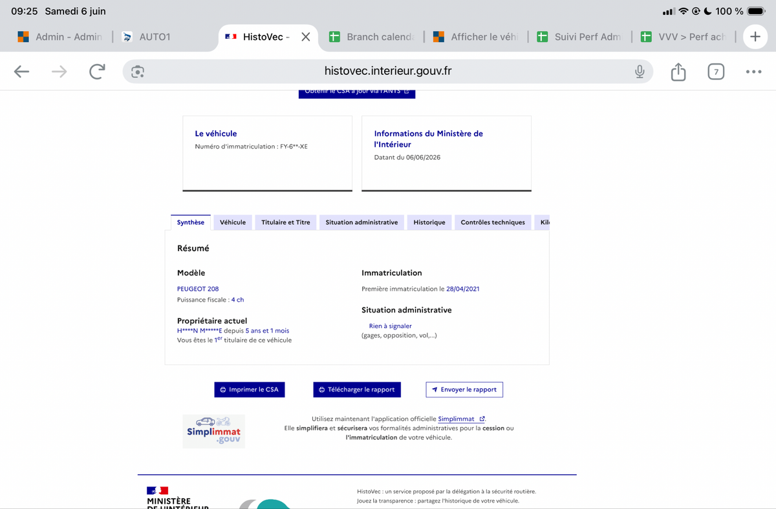
Task: Click the Simplimmat.gouv logo image
Action: click(213, 431)
